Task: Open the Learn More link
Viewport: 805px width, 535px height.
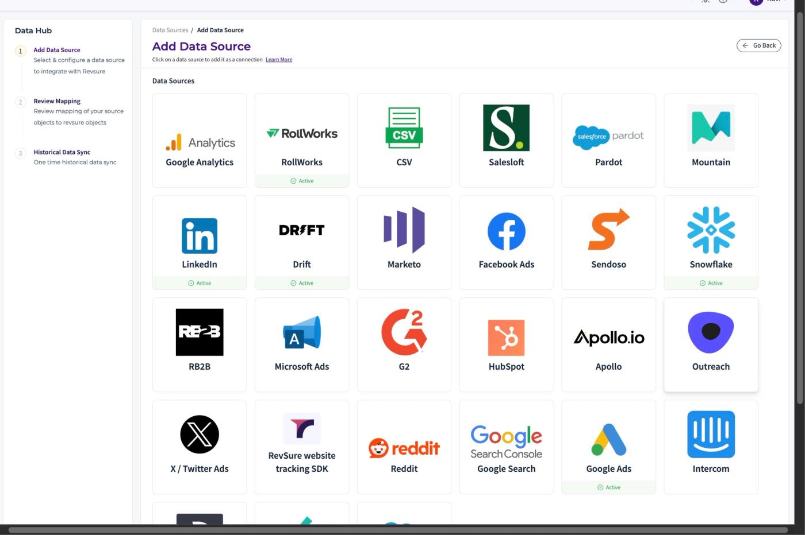Action: pyautogui.click(x=279, y=60)
